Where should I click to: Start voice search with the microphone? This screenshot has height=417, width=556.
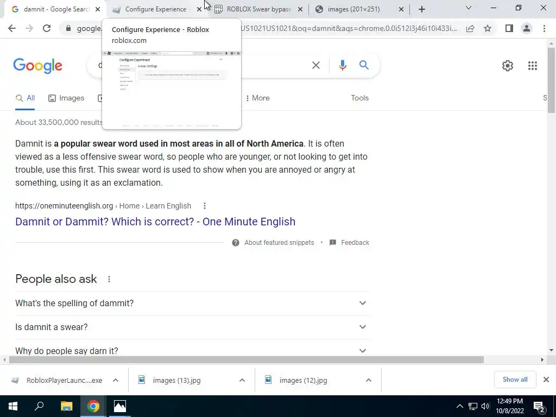[342, 65]
